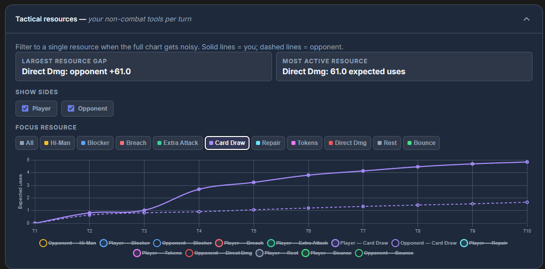Click the 'Tactical resources' panel title

click(x=46, y=19)
